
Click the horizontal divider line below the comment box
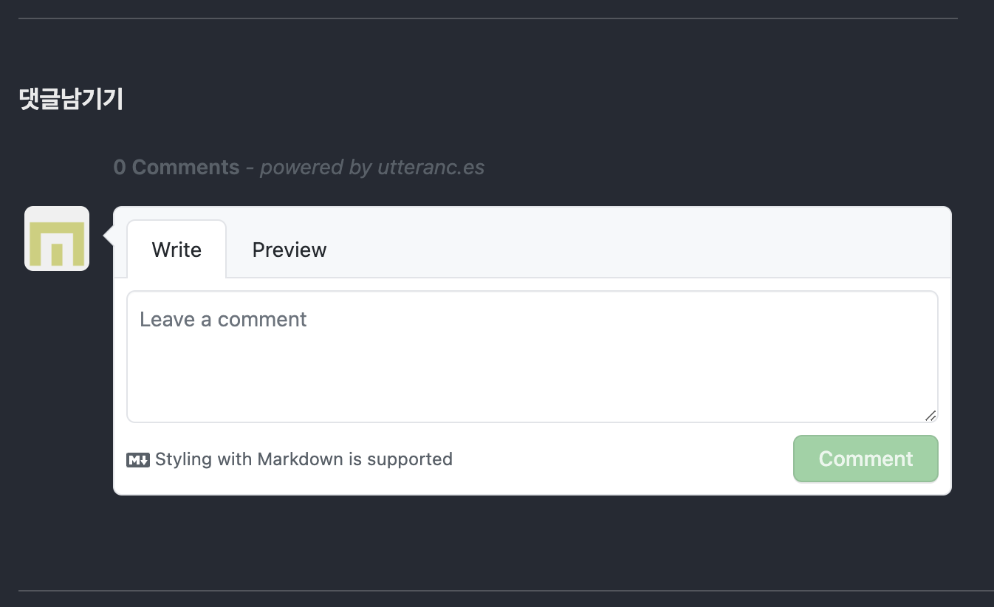pos(506,591)
